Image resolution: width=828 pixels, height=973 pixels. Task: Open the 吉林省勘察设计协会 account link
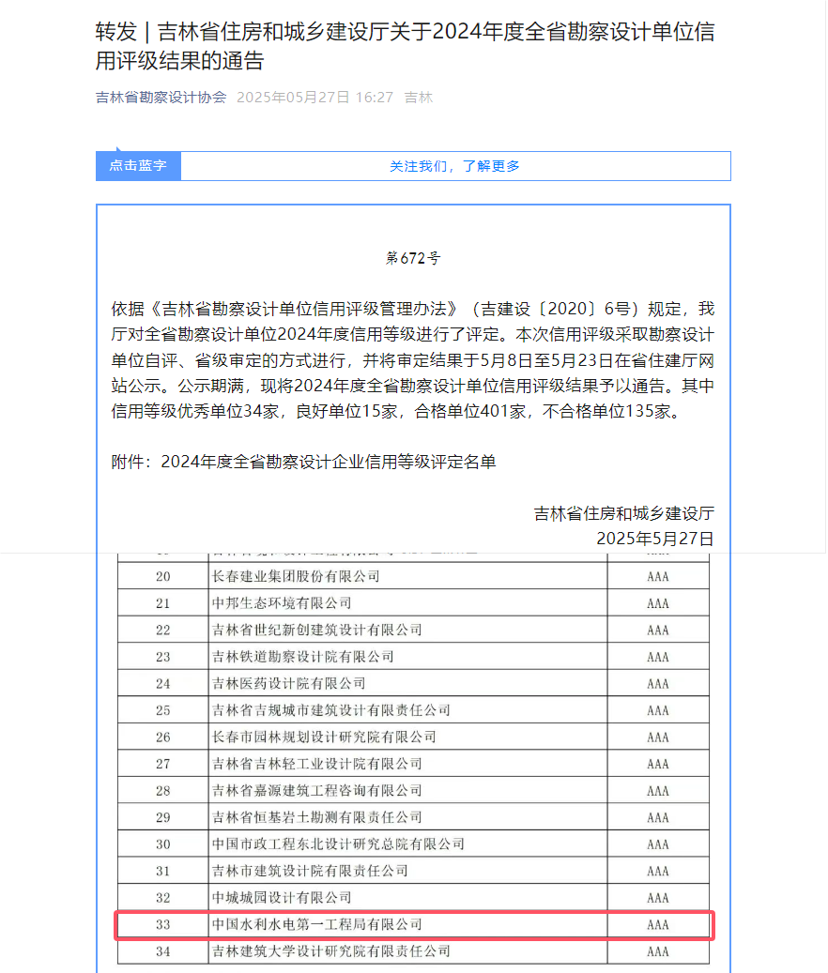pos(161,98)
